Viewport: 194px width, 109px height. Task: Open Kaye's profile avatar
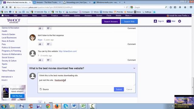click(x=32, y=38)
